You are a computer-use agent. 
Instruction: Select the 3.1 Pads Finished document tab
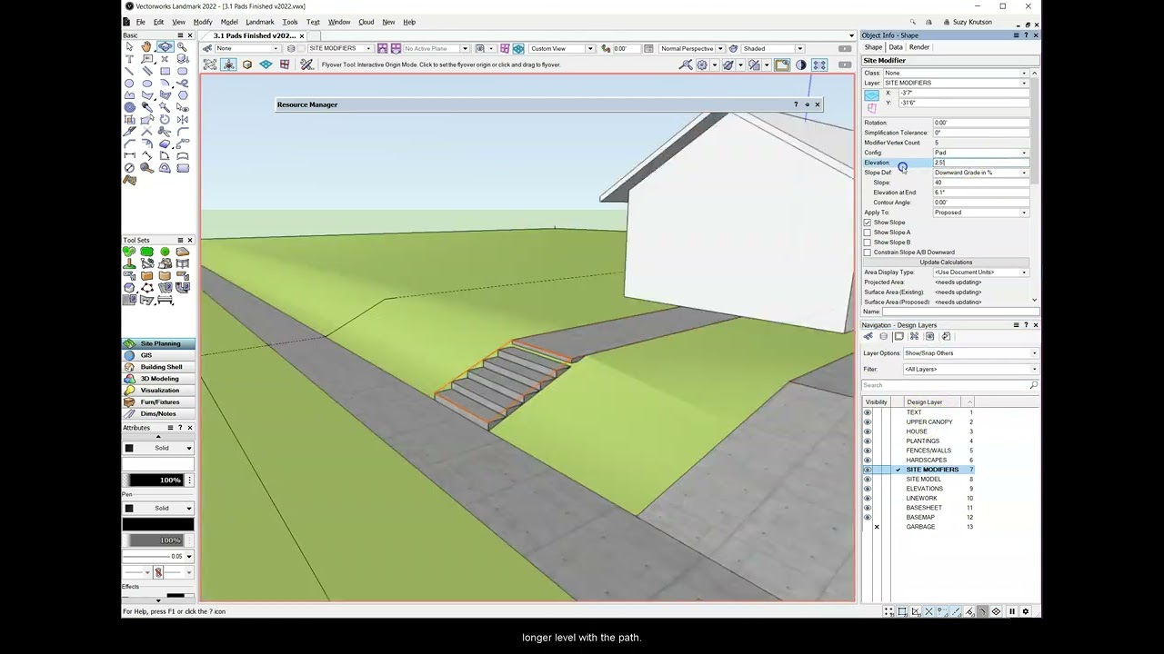click(254, 35)
